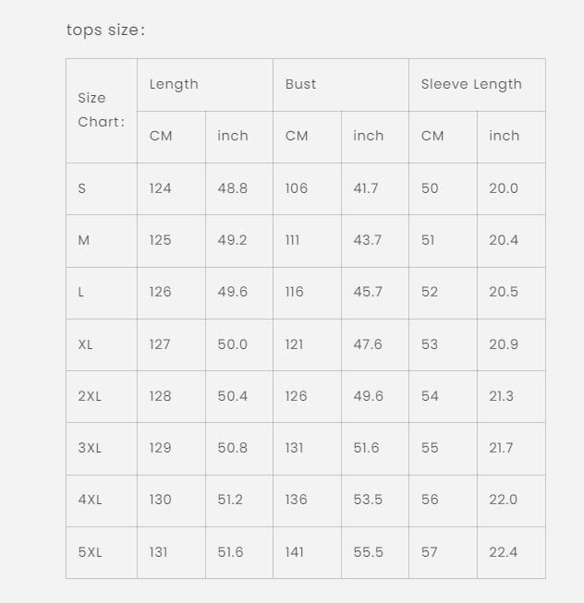Image resolution: width=584 pixels, height=603 pixels.
Task: Select the 22.4 sleeve inch value for 5XL
Action: (504, 552)
